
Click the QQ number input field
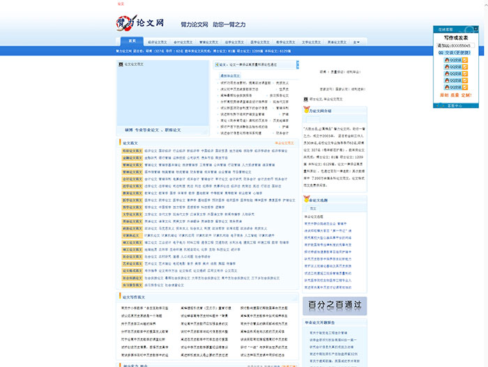click(455, 46)
